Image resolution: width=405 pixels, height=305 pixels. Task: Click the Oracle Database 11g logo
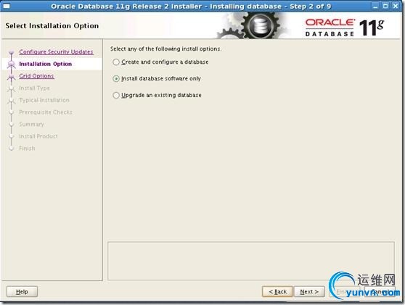345,27
